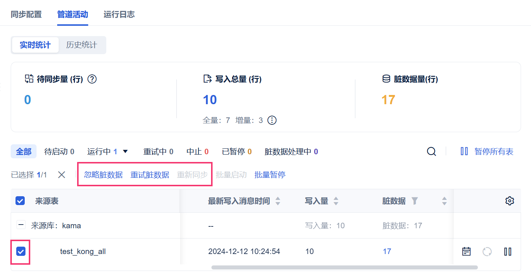This screenshot has width=531, height=275.
Task: Sort by 最新写入消息时间 column
Action: coord(278,201)
